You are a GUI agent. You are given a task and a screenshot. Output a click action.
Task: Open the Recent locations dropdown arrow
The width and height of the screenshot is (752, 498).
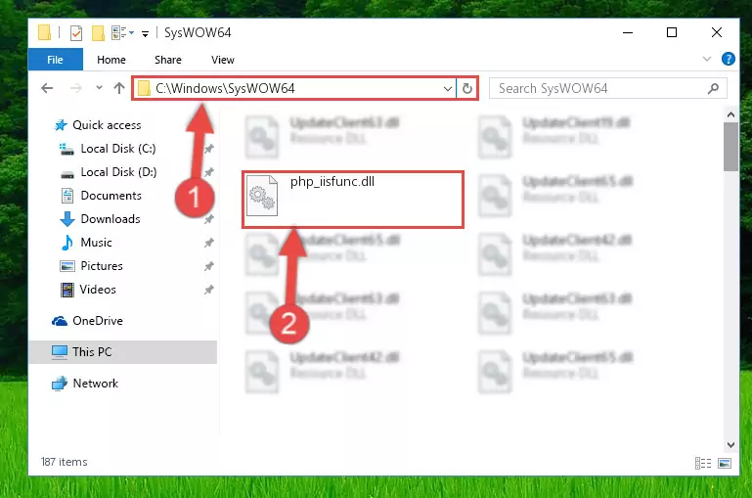(x=99, y=88)
